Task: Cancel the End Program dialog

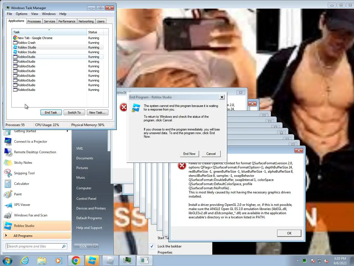Action: (x=211, y=154)
